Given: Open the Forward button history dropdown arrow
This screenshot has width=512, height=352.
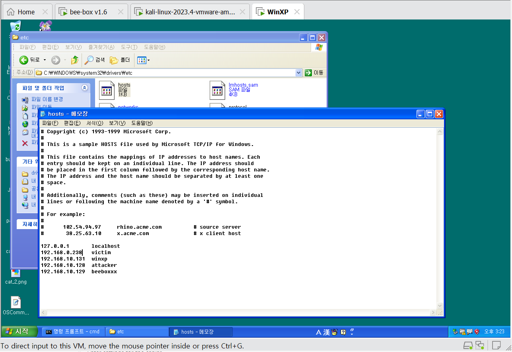Looking at the screenshot, I should [65, 60].
